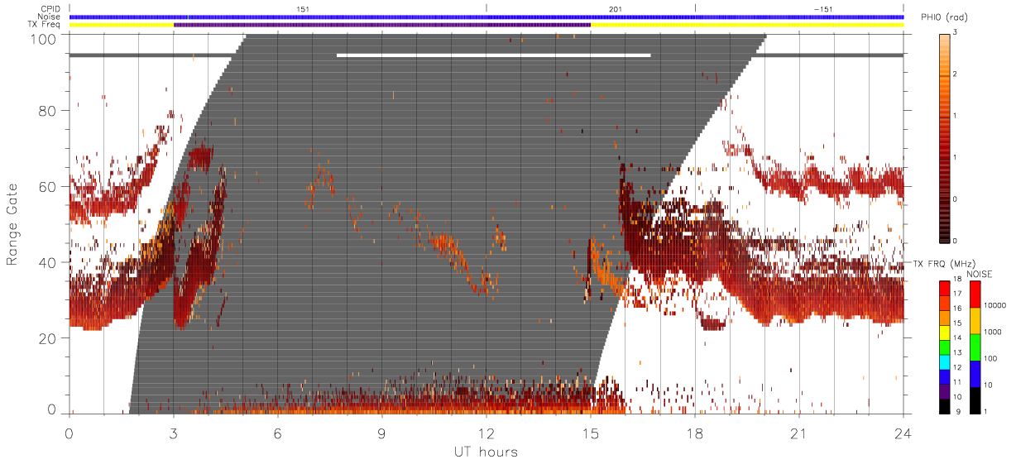Click the CPID value '151'
1016x469 pixels.
tap(303, 8)
